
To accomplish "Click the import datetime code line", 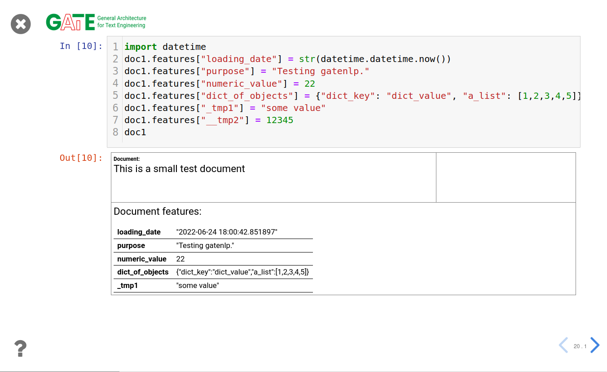I will [165, 47].
